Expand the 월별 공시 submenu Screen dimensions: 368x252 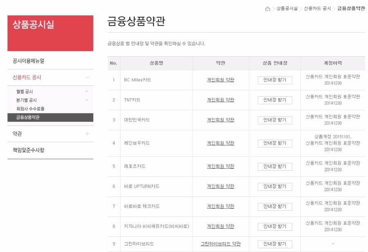pos(86,91)
